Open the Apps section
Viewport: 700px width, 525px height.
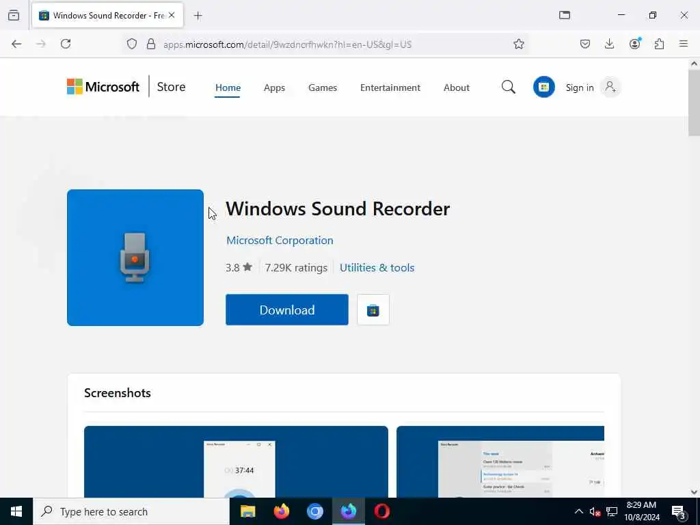pos(274,87)
